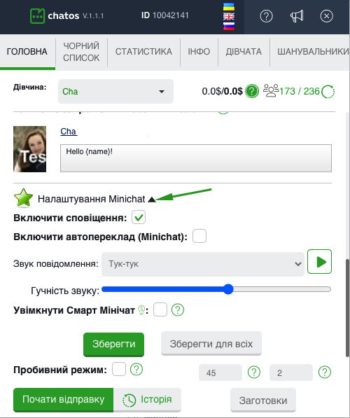The width and height of the screenshot is (350, 418).
Task: Disable the Включити сповіщення checkbox
Action: [x=139, y=217]
